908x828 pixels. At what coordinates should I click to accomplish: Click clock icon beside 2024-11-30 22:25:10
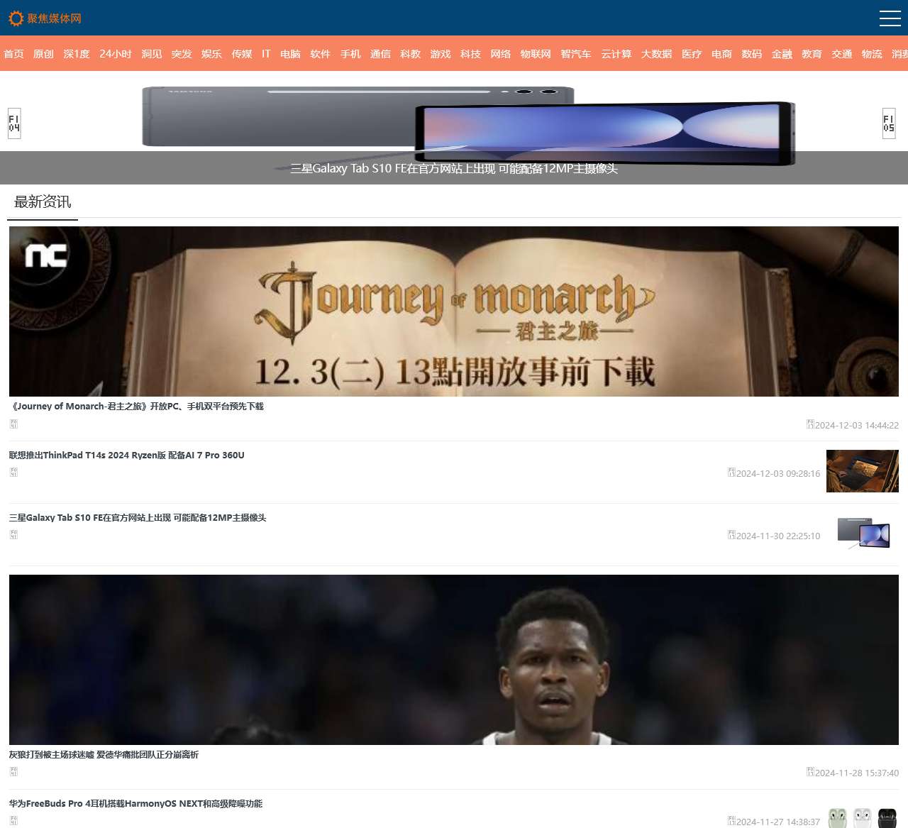(731, 535)
